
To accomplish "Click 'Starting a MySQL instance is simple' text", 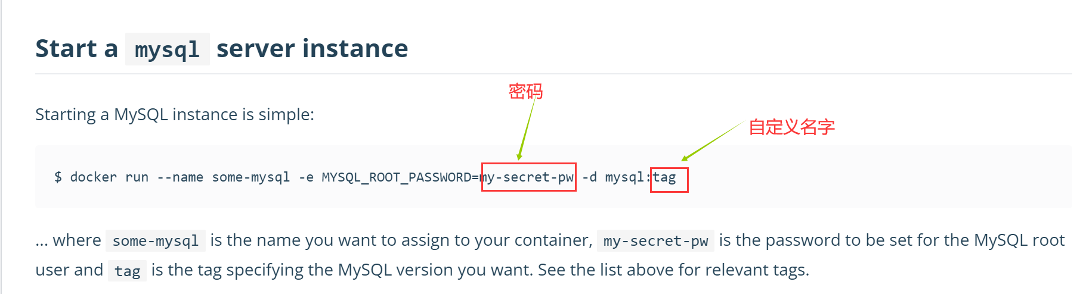I will click(175, 114).
